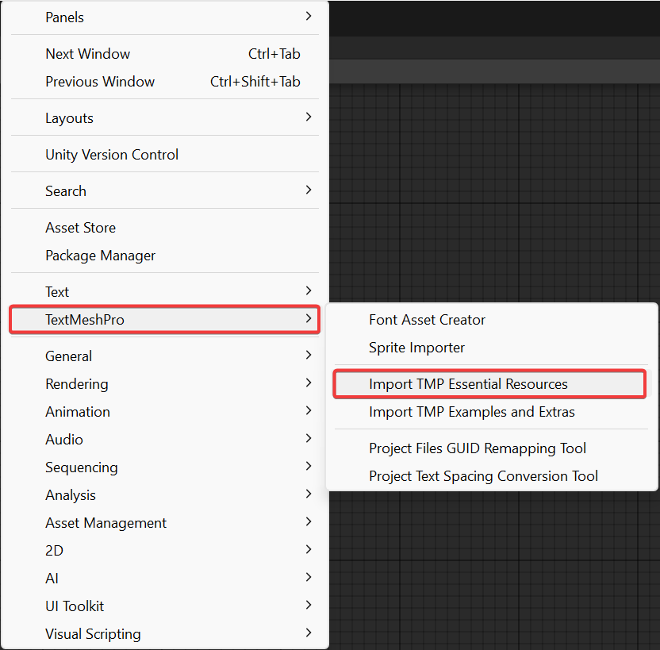The width and height of the screenshot is (660, 650).
Task: Open the Visual Scripting submenu
Action: [x=94, y=634]
